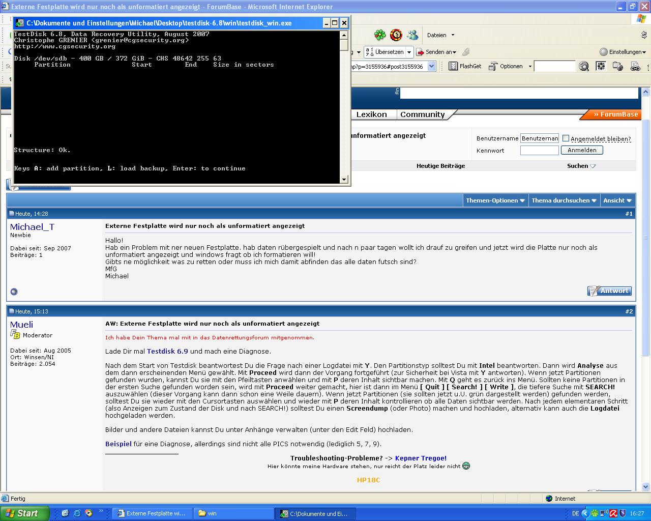Open Themen-Optionen dropdown menu
The height and width of the screenshot is (521, 651).
point(495,200)
